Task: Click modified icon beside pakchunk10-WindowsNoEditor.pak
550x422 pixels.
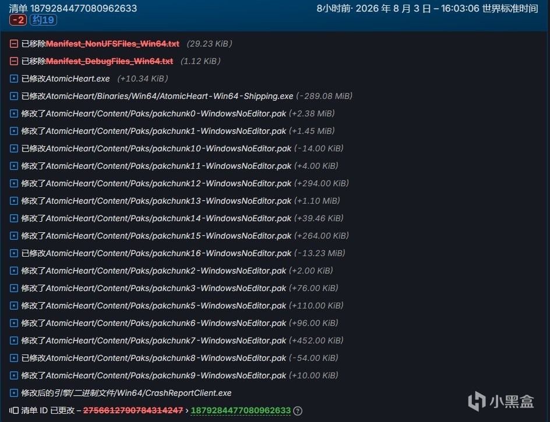Action: click(x=14, y=148)
